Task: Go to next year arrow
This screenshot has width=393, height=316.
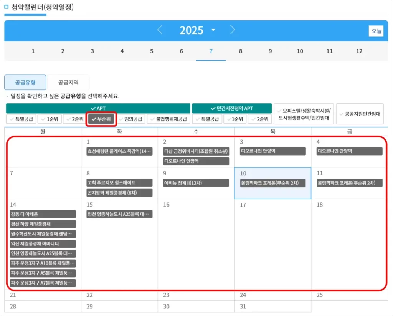Action: 233,30
